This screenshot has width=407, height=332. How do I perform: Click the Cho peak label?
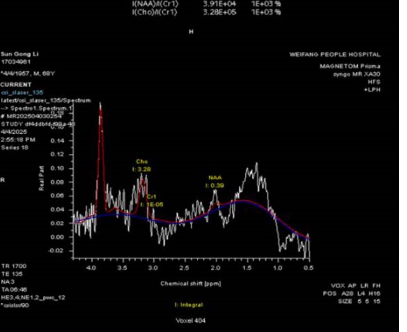pyautogui.click(x=142, y=162)
